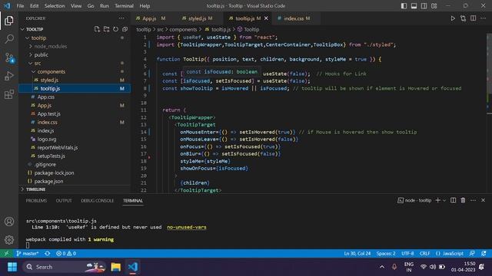Viewport: 492px width, 276px height.
Task: Split the terminal panel
Action: [x=453, y=200]
